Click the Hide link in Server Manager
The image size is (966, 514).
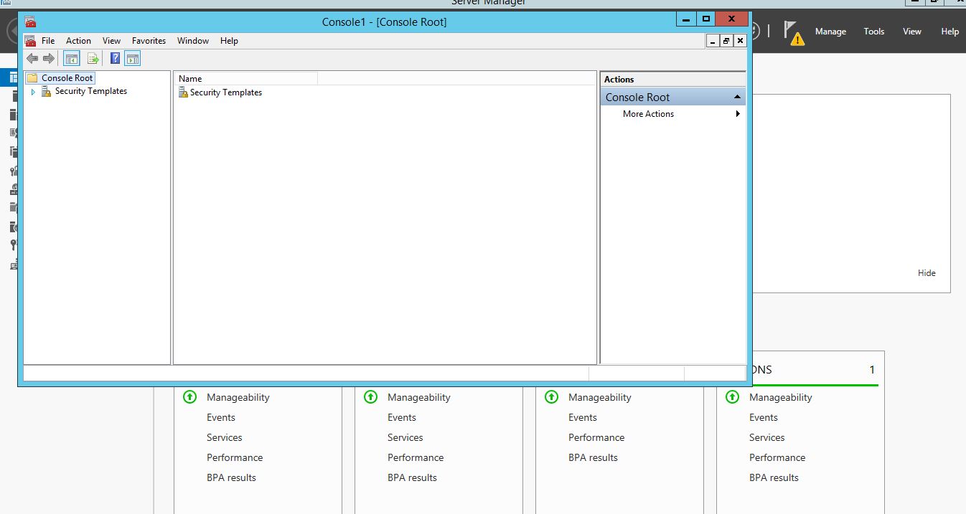927,273
